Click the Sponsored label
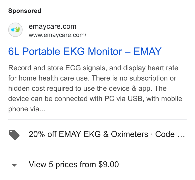195x180 pixels. pyautogui.click(x=25, y=11)
